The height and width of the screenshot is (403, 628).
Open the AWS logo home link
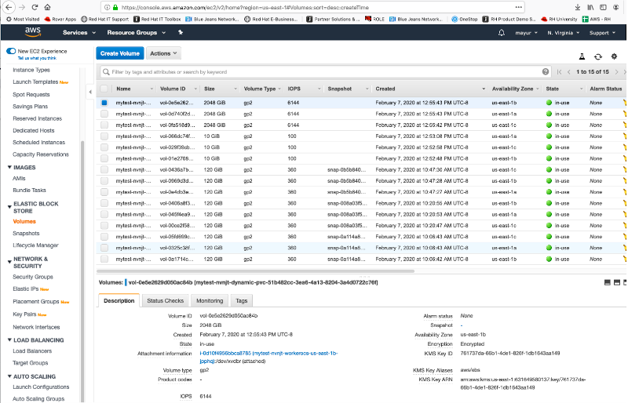tap(33, 32)
